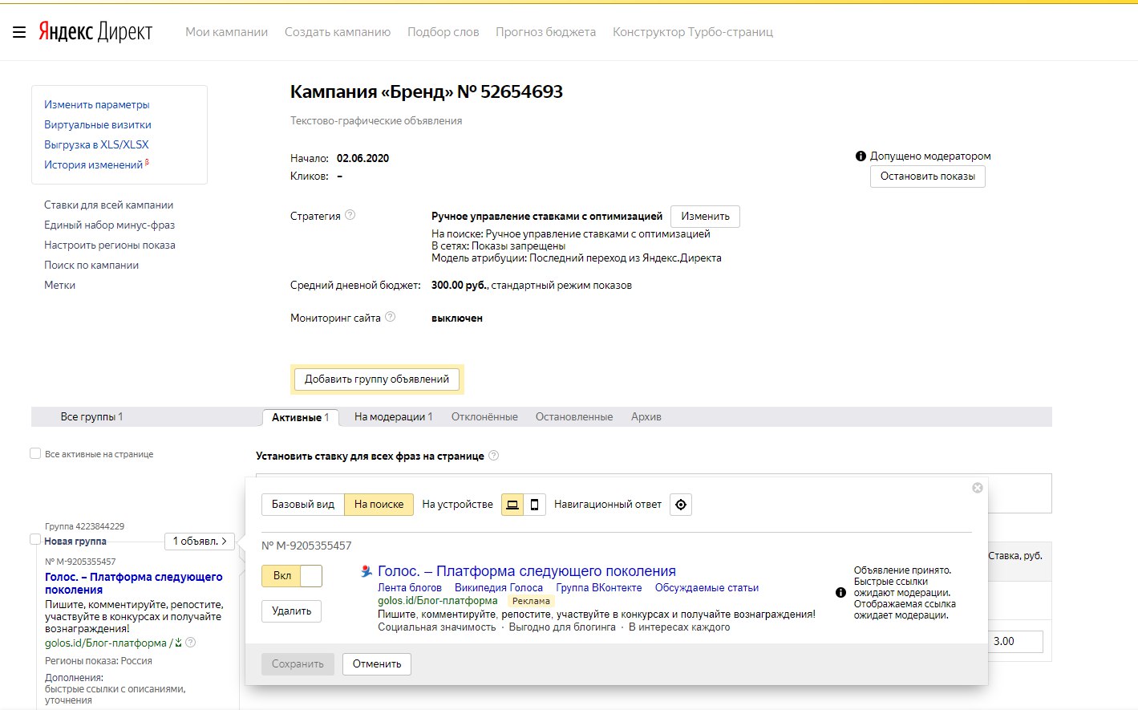Click the moderator approved info icon
Screen dimensions: 1138x710
861,156
